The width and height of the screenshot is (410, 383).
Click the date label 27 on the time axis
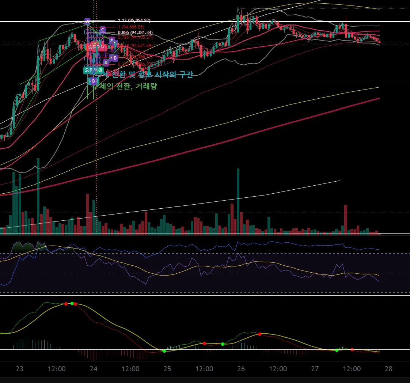click(315, 369)
